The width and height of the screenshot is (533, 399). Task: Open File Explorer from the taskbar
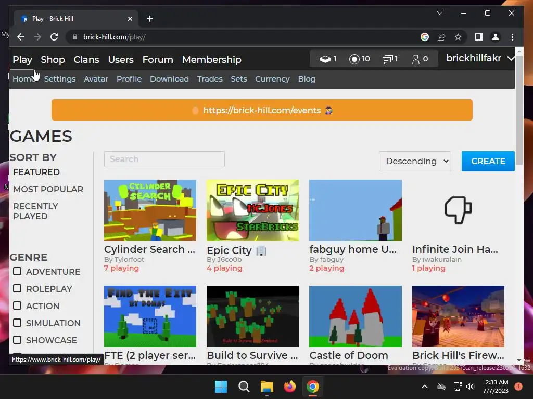pos(267,387)
